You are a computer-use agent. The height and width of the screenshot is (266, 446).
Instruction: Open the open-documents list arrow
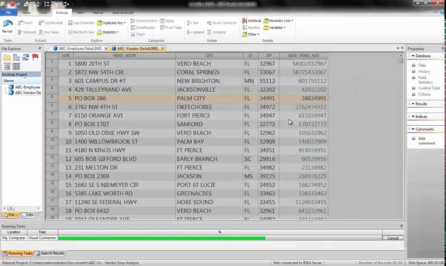397,48
